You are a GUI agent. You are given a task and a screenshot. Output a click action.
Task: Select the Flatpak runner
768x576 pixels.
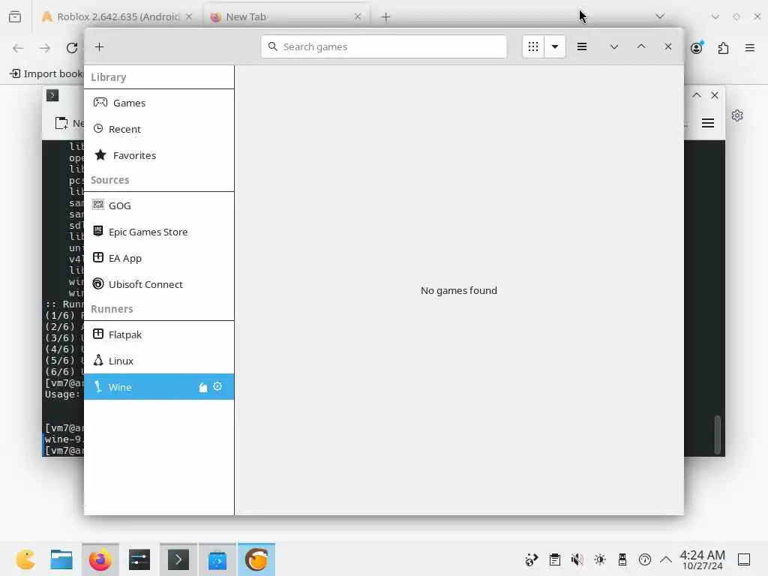(x=159, y=334)
